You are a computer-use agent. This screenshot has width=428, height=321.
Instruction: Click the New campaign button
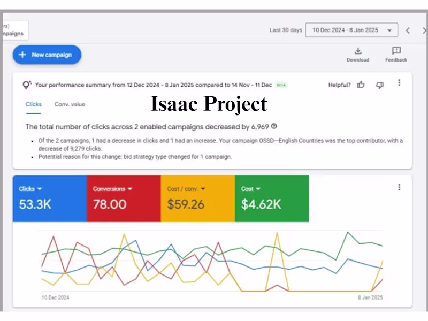[47, 55]
